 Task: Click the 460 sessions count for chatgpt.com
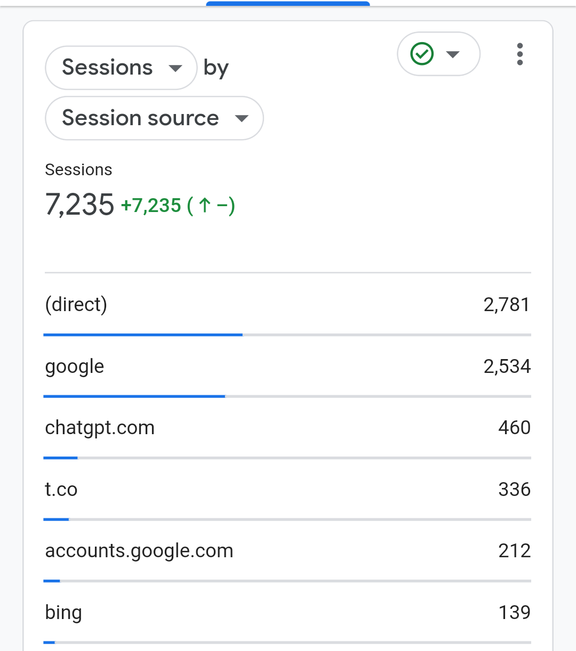tap(514, 428)
